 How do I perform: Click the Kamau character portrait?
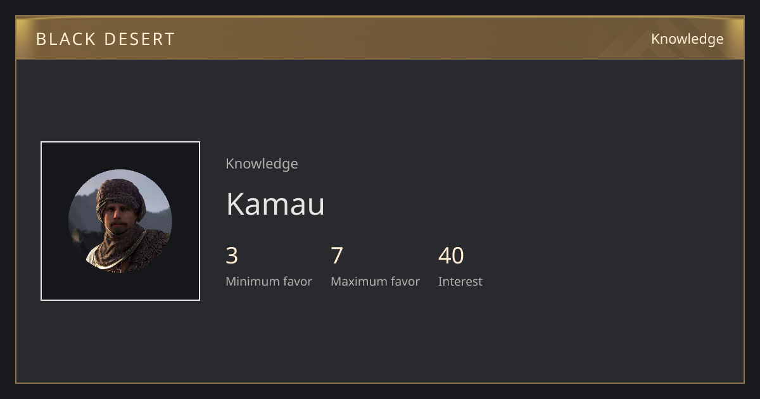[120, 221]
